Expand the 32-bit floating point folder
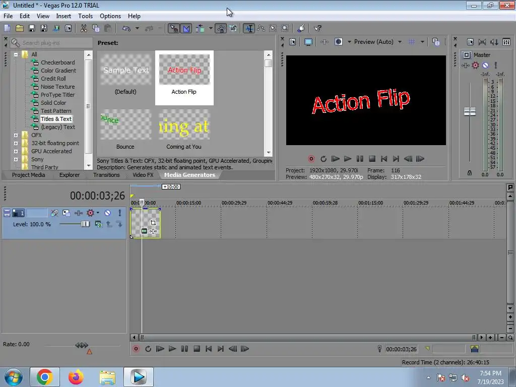Image resolution: width=516 pixels, height=387 pixels. point(16,143)
